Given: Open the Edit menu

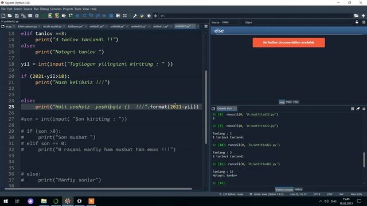Looking at the screenshot, I should pyautogui.click(x=10, y=9).
